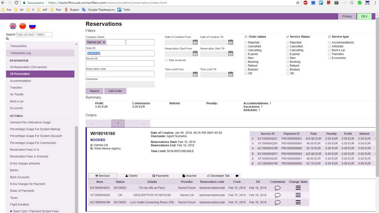Click the AdBlock extension icon
Viewport: 379px width, 213px height.
tap(305, 3)
